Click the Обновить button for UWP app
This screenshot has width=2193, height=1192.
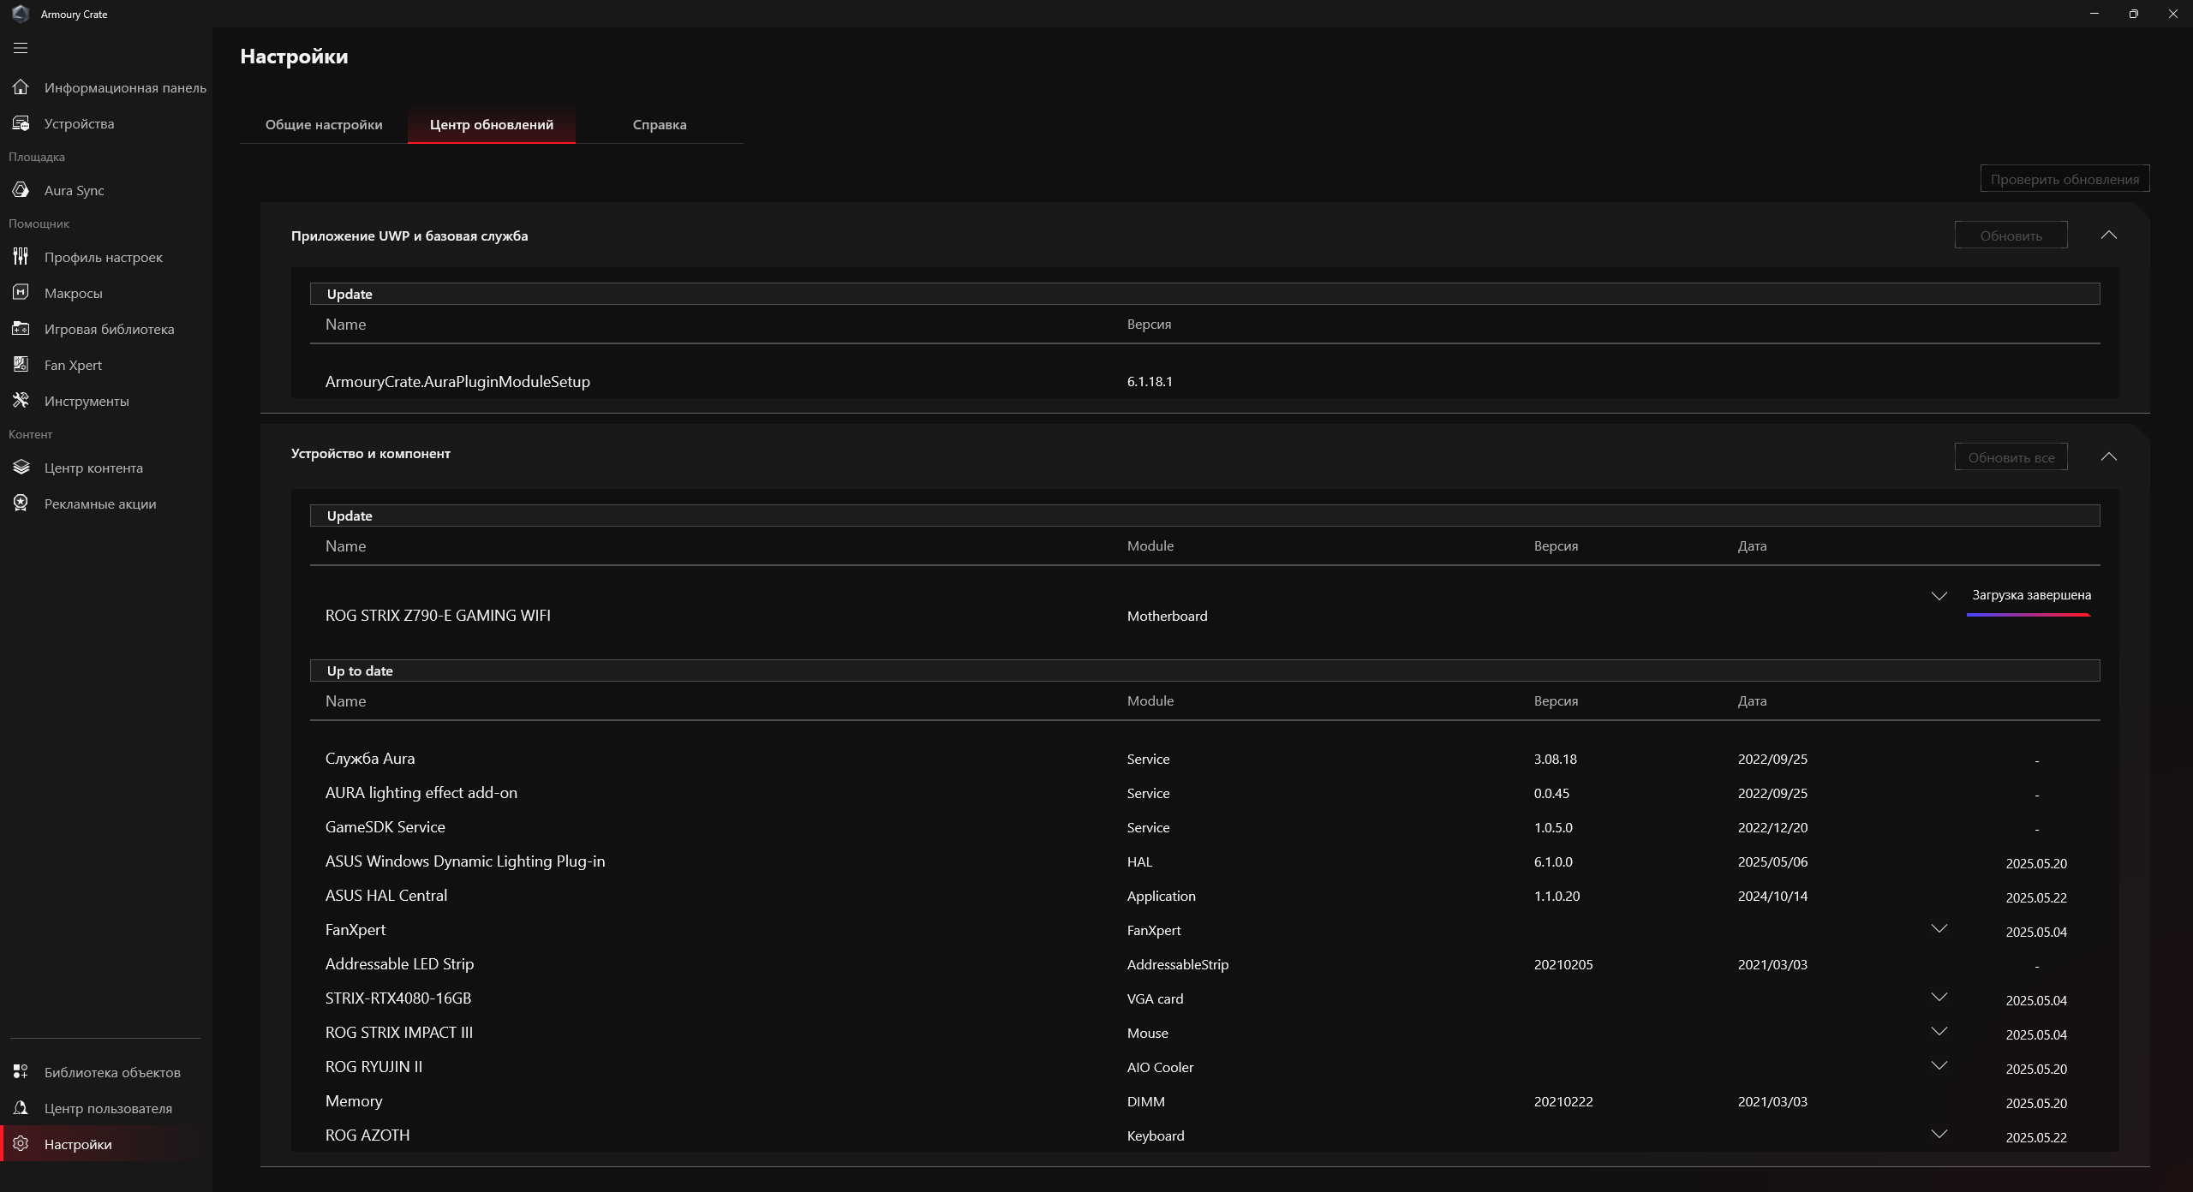2011,235
